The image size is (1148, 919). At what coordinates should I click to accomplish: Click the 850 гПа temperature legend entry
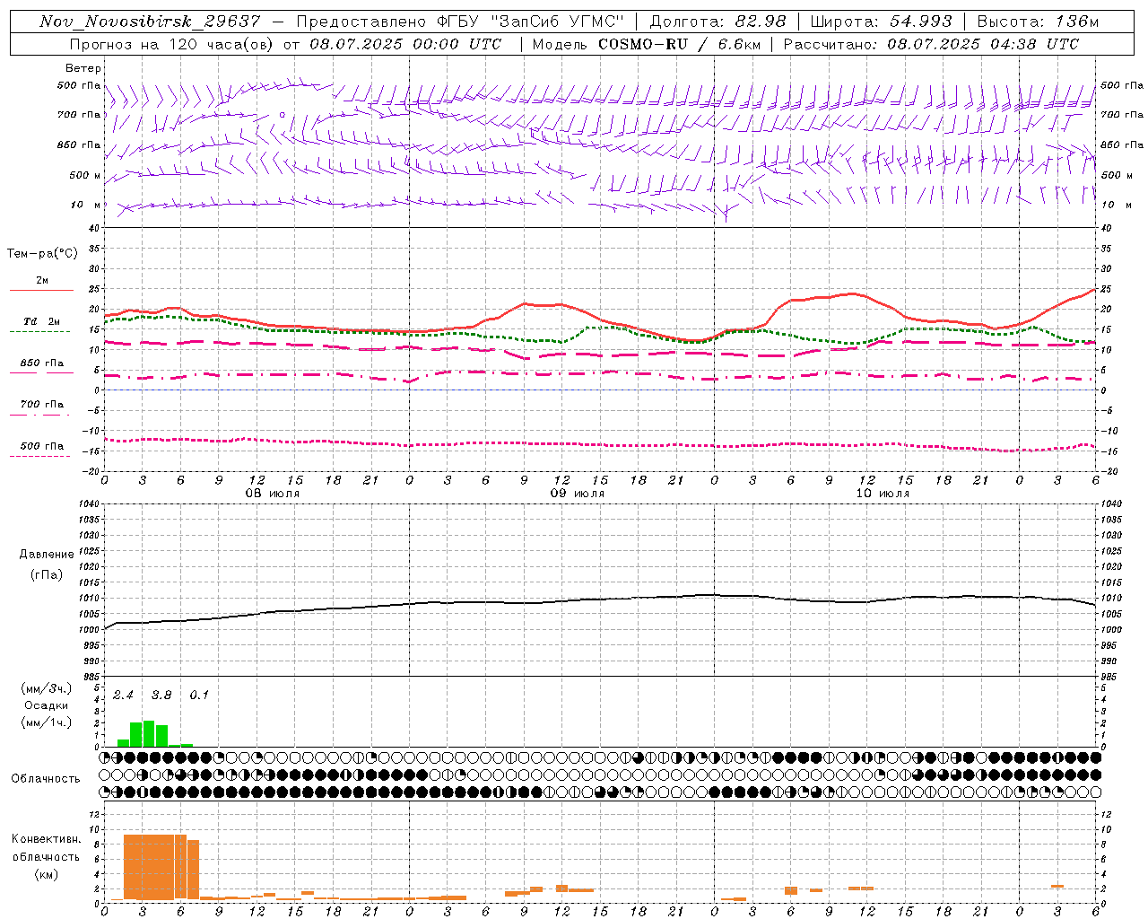pyautogui.click(x=41, y=363)
